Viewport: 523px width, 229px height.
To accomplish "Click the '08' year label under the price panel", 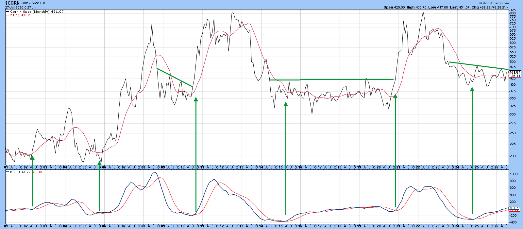I will (143, 167).
